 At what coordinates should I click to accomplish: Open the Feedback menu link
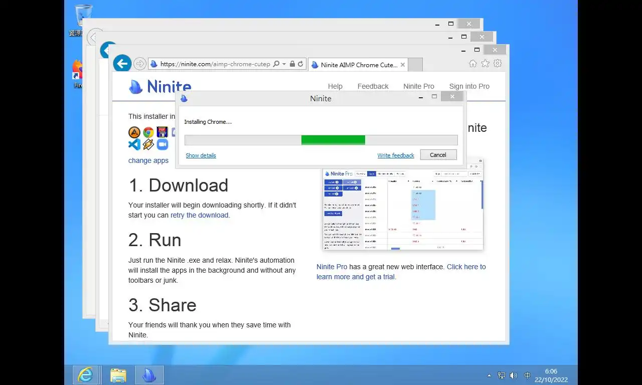tap(373, 86)
